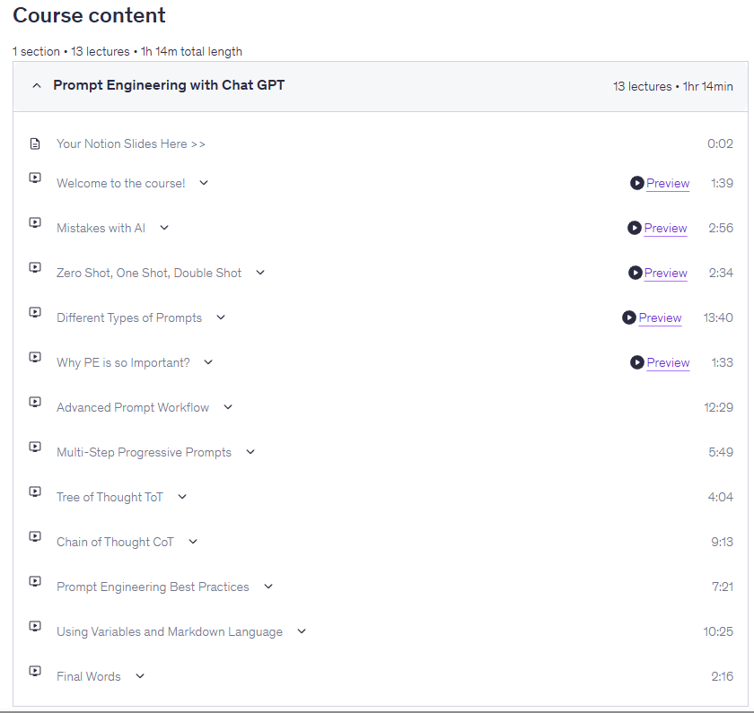Click the 10:25 duration of Using Variables lecture
The height and width of the screenshot is (713, 754).
tap(718, 631)
